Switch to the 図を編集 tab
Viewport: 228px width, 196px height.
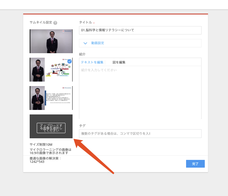119,62
